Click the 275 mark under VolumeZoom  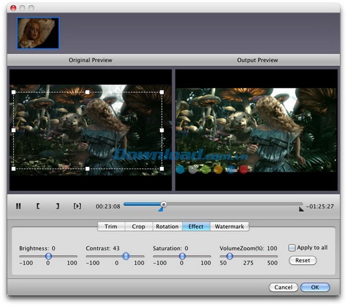pyautogui.click(x=248, y=263)
